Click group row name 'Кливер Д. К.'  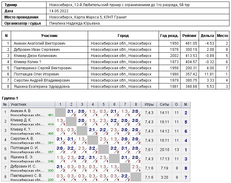(21, 120)
